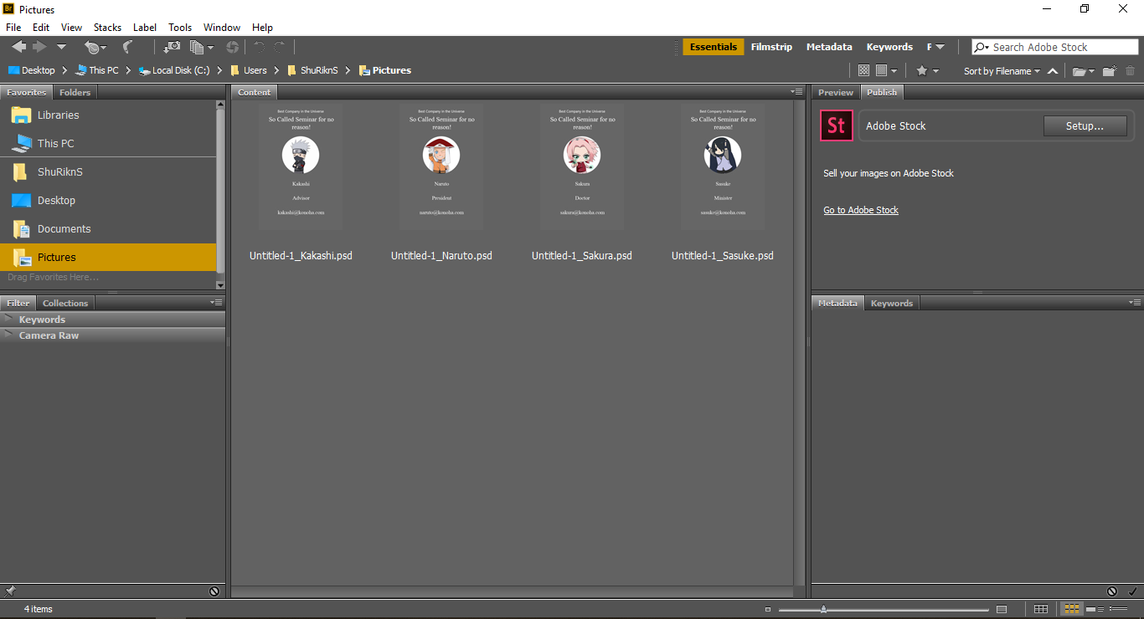Click Get Photos from Camera icon
The width and height of the screenshot is (1144, 619).
tap(172, 48)
